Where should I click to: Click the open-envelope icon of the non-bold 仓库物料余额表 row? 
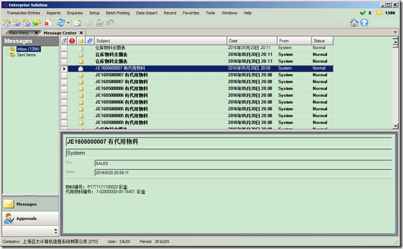click(81, 48)
